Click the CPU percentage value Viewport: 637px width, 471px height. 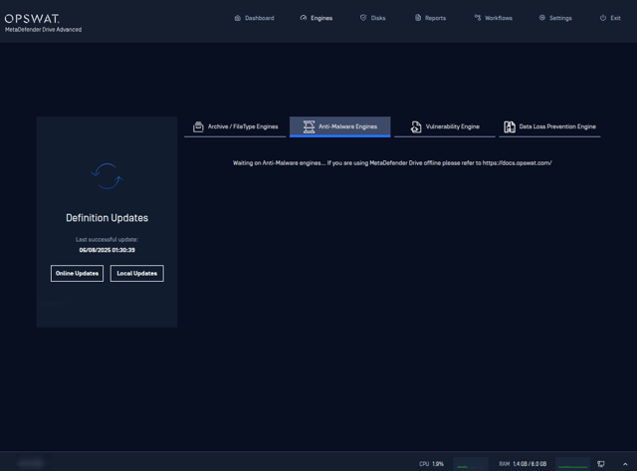click(438, 464)
